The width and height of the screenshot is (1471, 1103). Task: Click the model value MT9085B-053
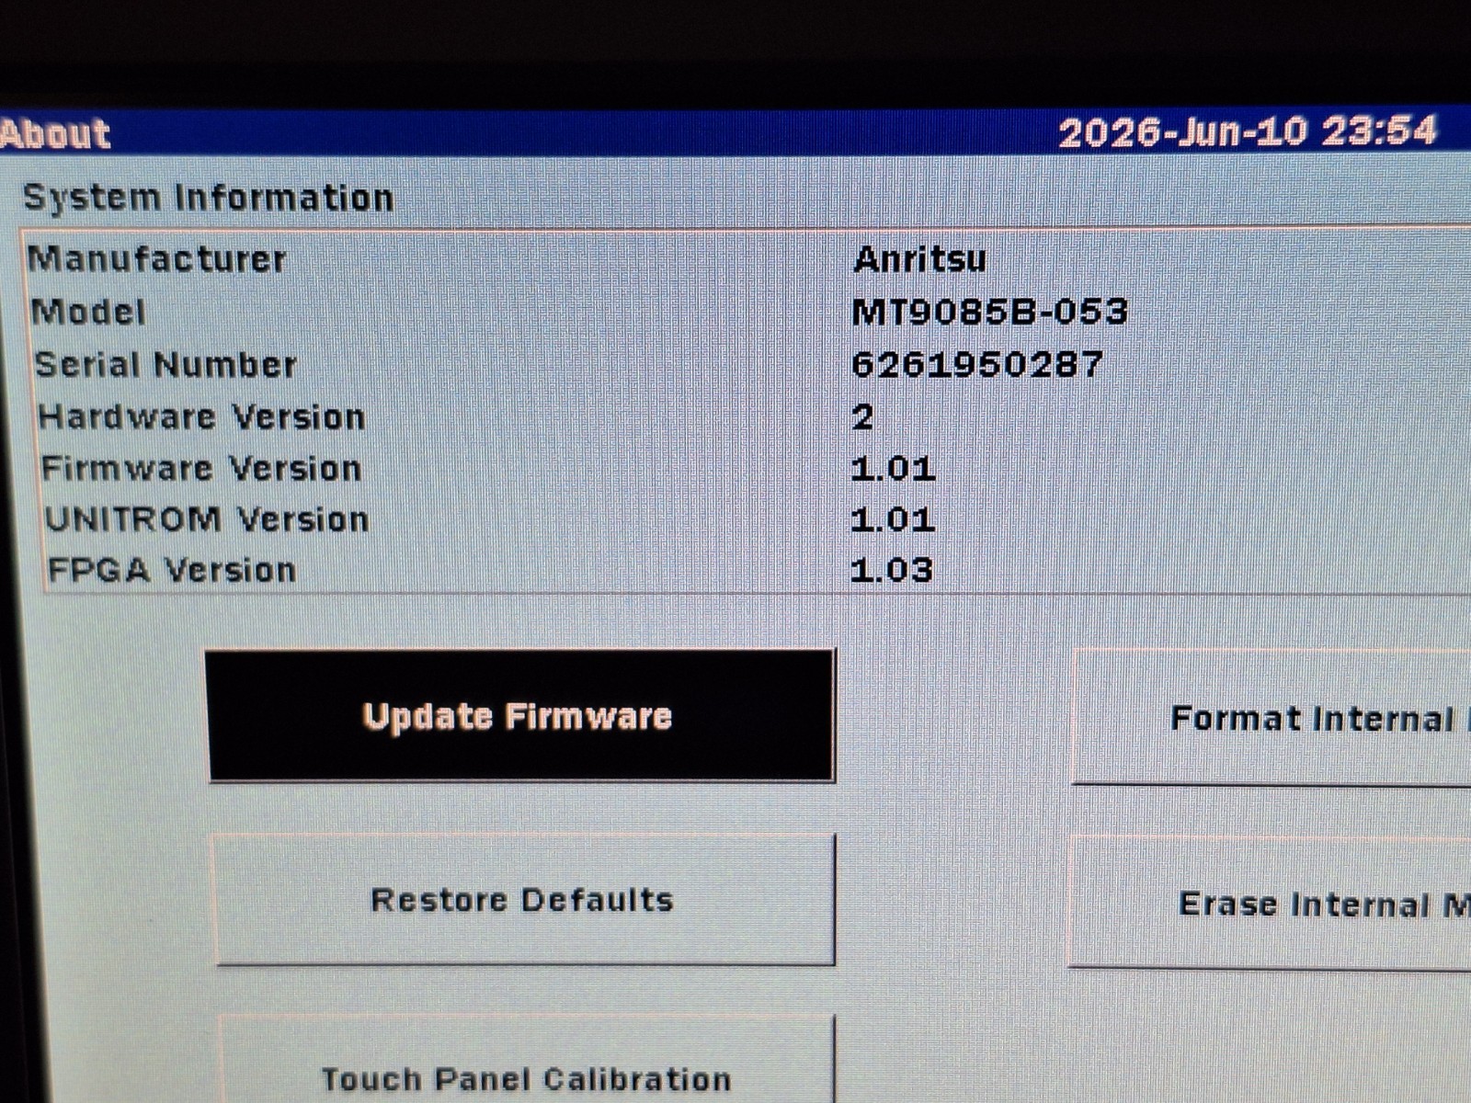tap(990, 312)
